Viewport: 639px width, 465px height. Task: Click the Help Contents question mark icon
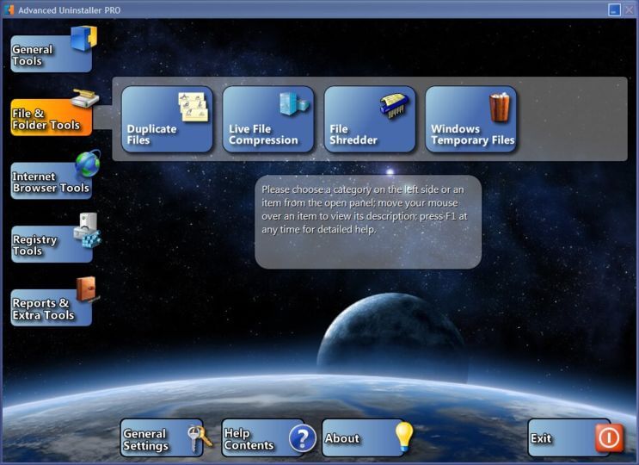(303, 438)
